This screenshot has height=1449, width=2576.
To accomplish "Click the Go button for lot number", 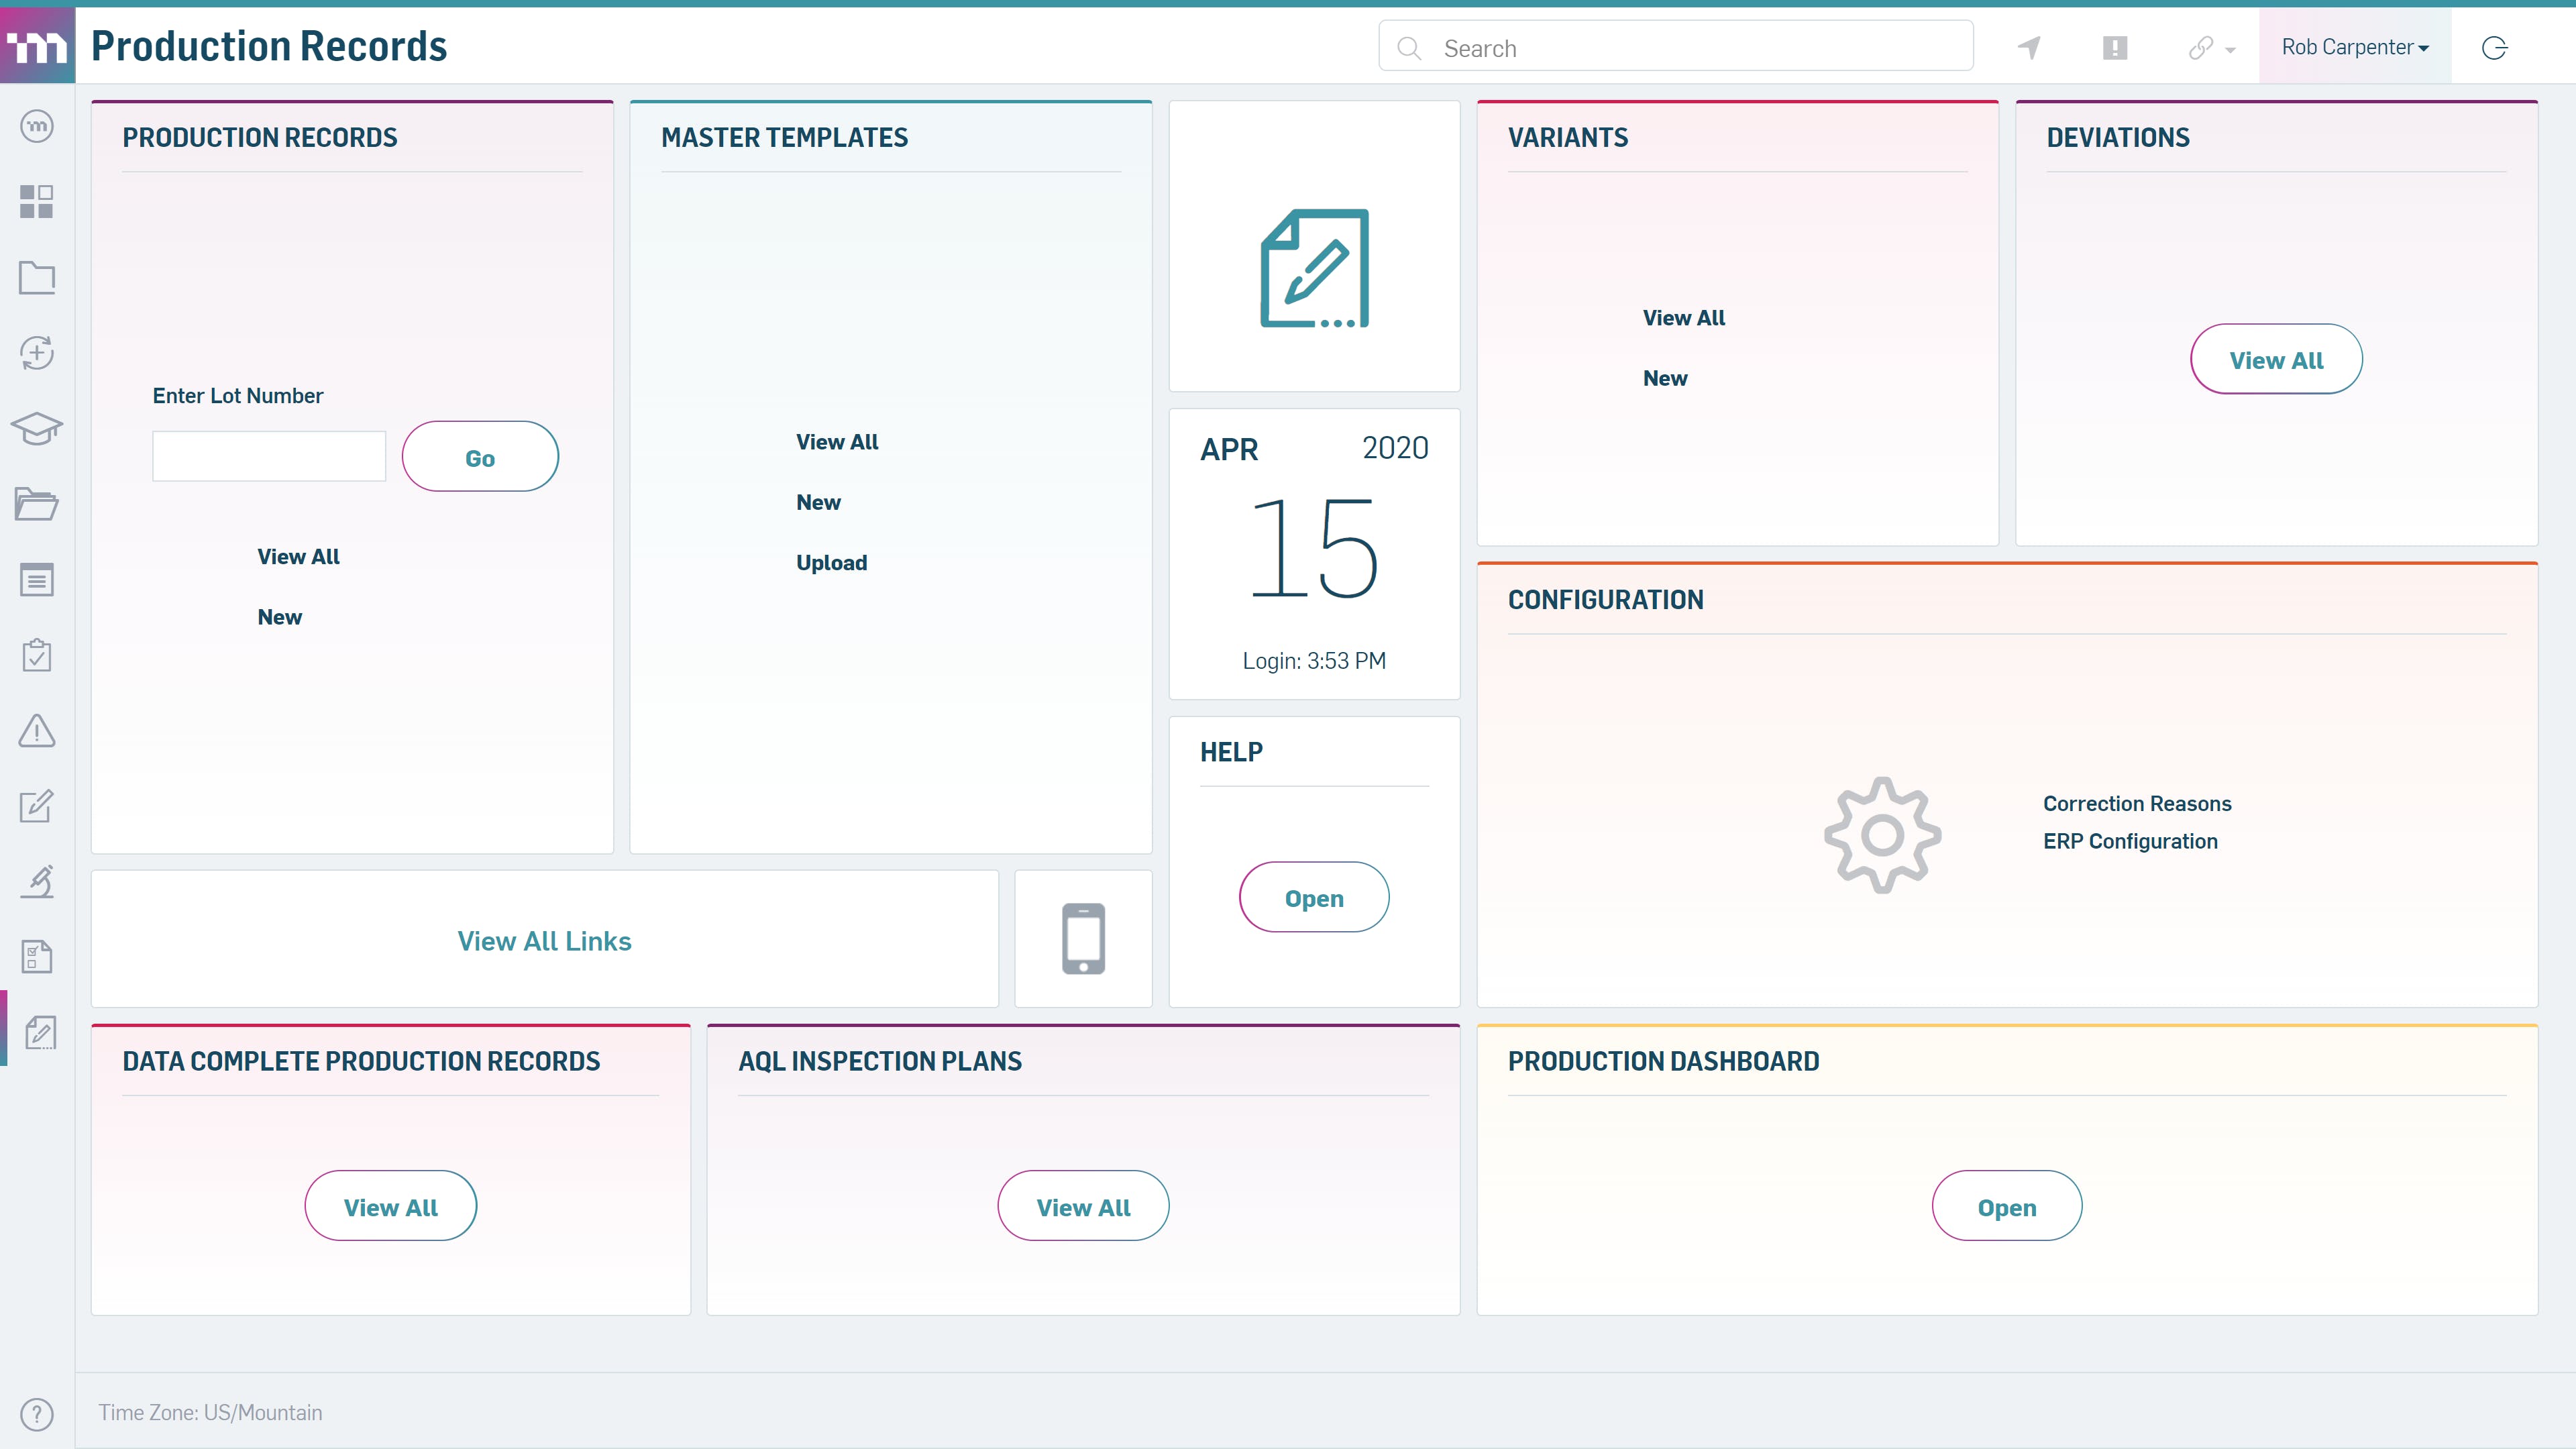I will (480, 457).
